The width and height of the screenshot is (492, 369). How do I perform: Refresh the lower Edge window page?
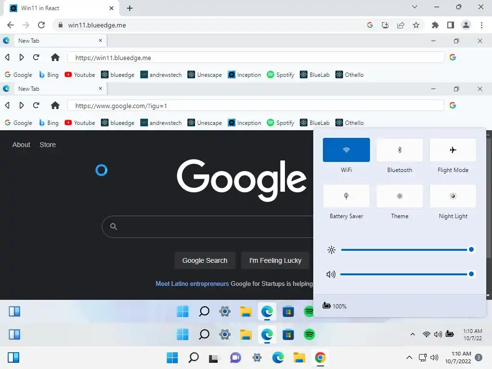tap(36, 105)
